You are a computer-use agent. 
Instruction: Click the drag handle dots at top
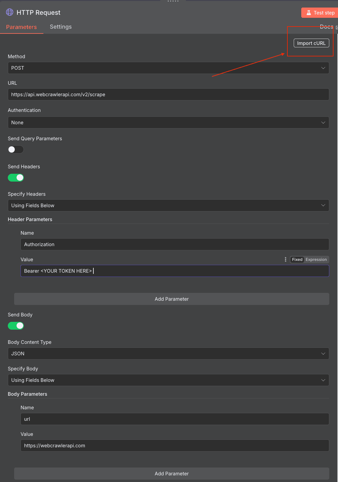tap(173, 1)
